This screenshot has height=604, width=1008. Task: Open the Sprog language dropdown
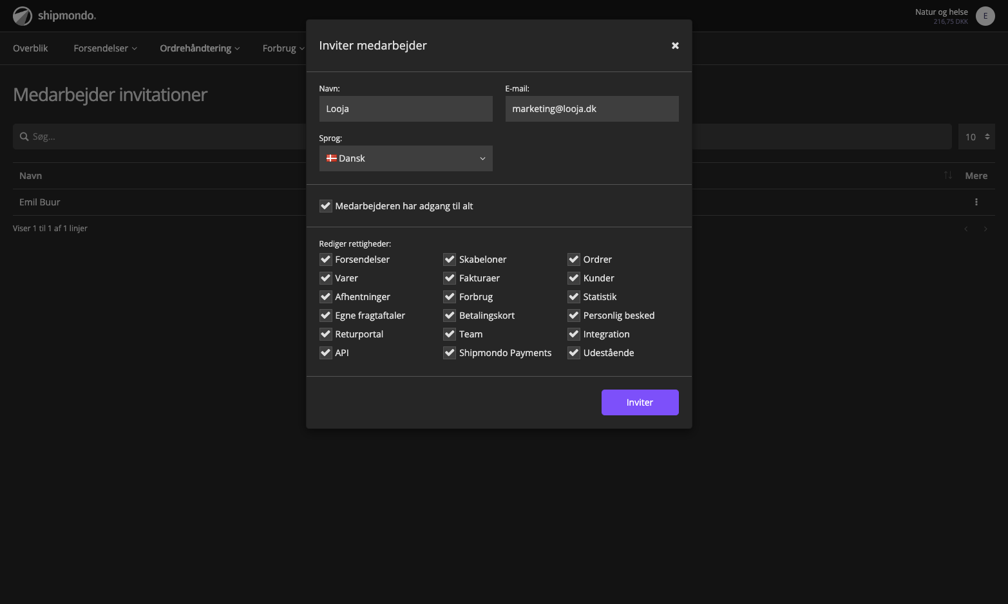[406, 158]
